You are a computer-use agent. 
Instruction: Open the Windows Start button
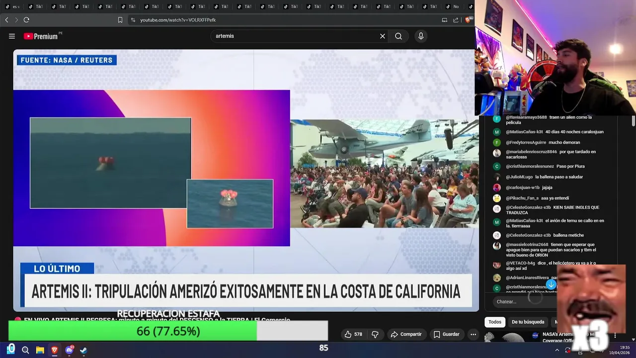click(11, 350)
